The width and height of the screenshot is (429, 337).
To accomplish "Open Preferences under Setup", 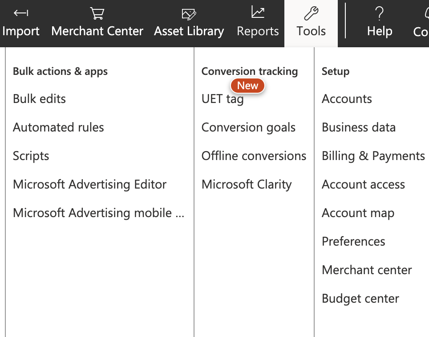I will (x=353, y=241).
